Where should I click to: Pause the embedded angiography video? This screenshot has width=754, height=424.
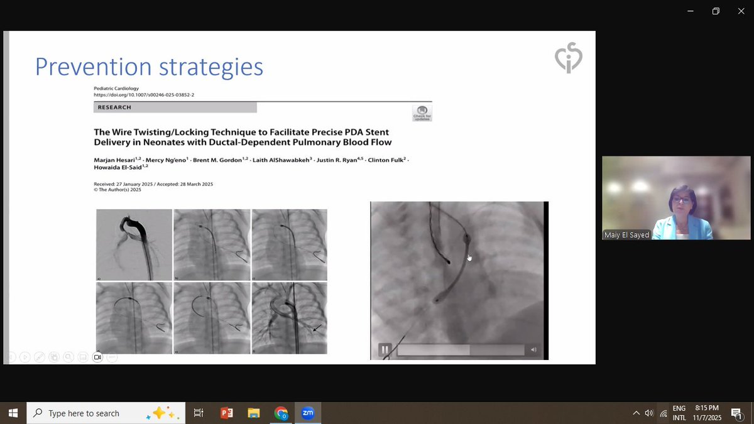385,350
